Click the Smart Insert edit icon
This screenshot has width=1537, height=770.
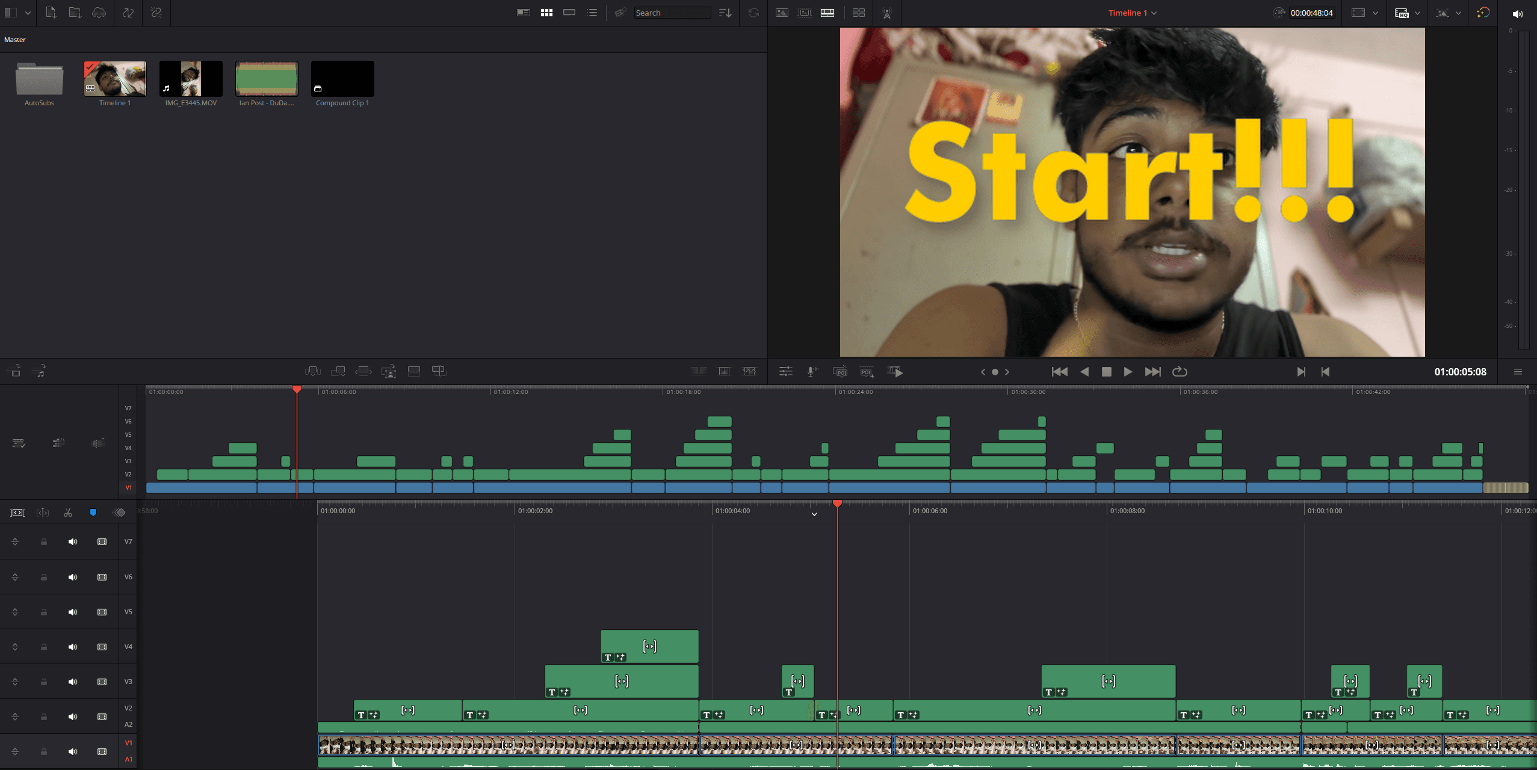point(313,371)
